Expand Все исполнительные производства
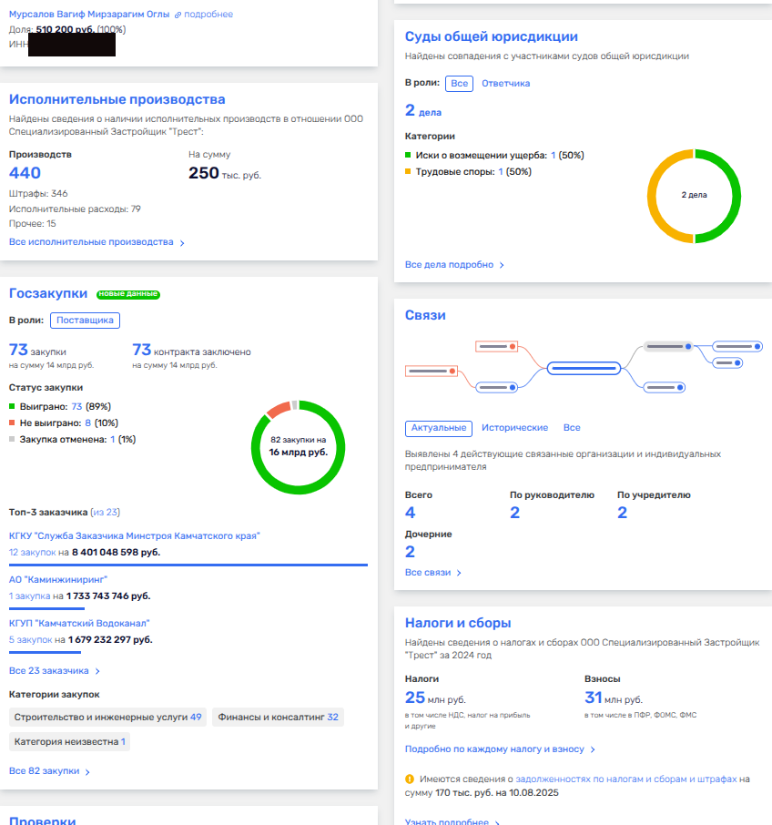 96,242
